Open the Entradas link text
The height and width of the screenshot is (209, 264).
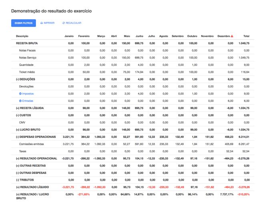pyautogui.click(x=28, y=101)
